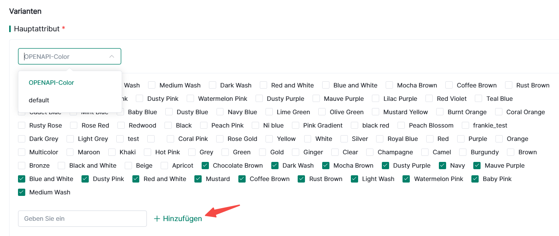
Task: Tick the Lilac Purple checkbox
Action: point(376,99)
